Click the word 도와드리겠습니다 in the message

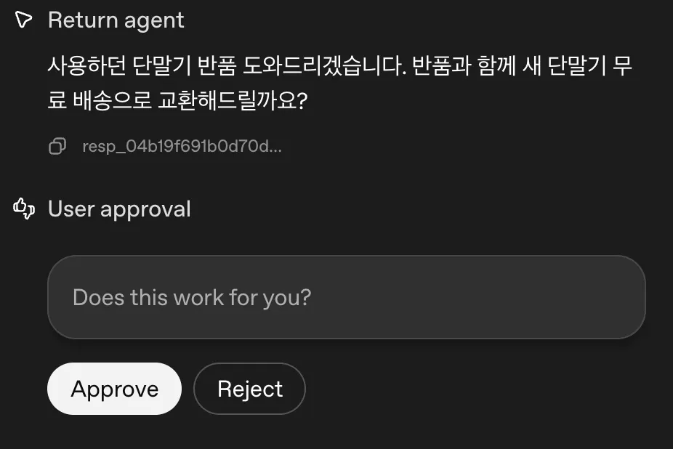pos(324,66)
